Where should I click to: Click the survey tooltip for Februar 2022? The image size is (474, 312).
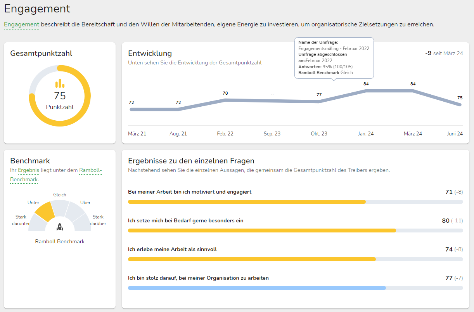tap(334, 58)
